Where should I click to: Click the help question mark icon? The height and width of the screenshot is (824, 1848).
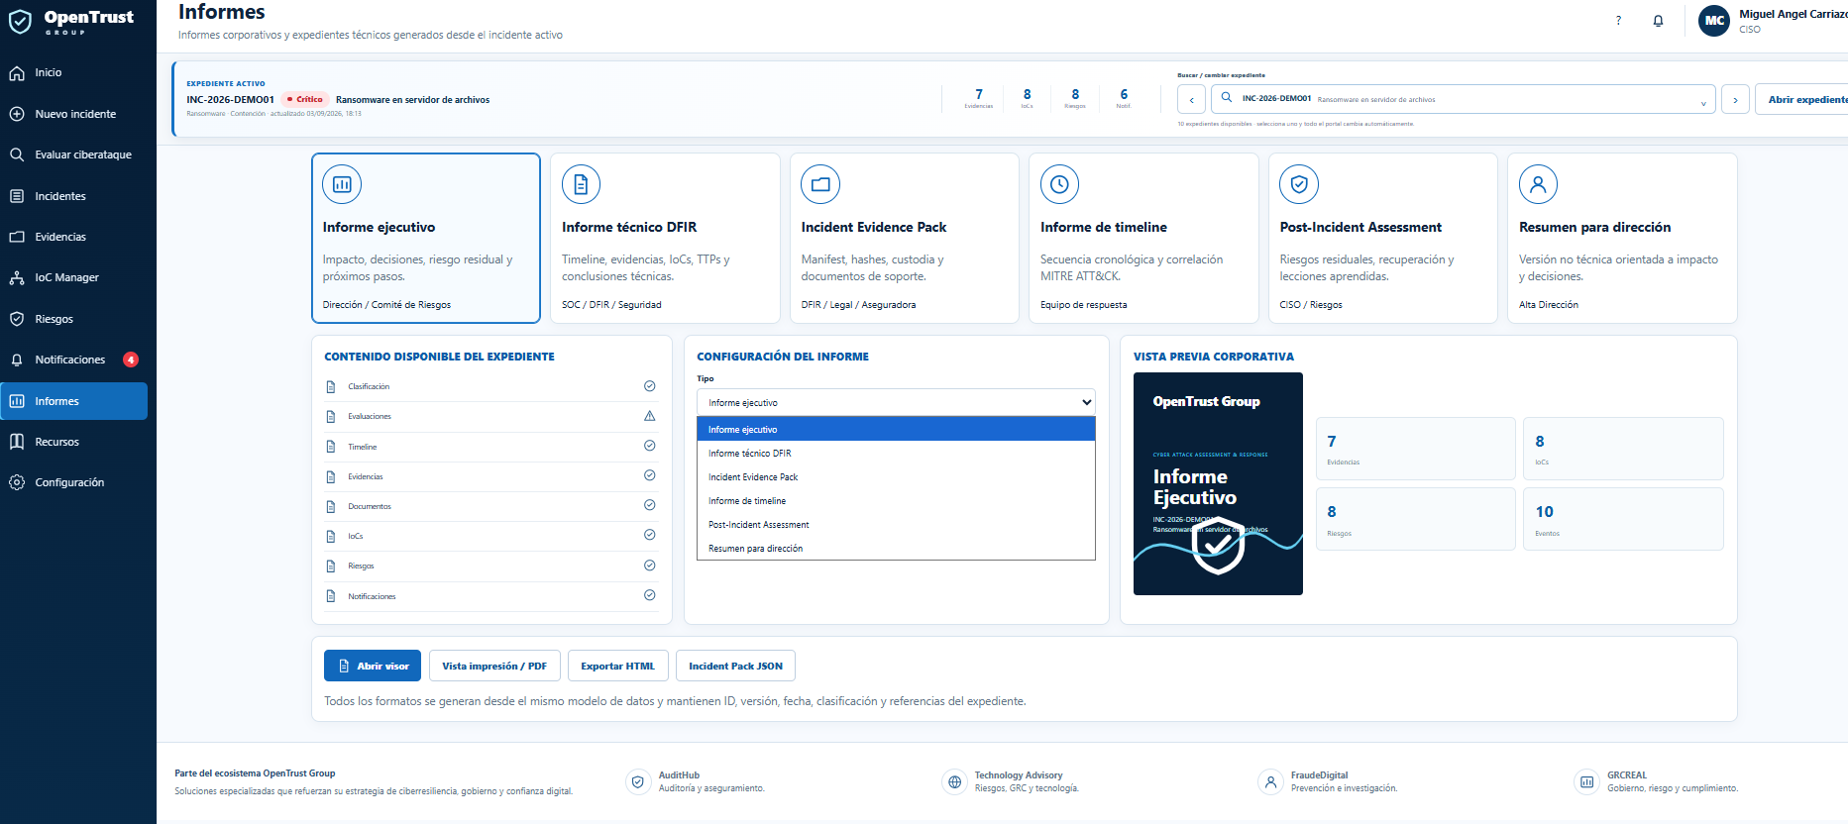coord(1618,21)
